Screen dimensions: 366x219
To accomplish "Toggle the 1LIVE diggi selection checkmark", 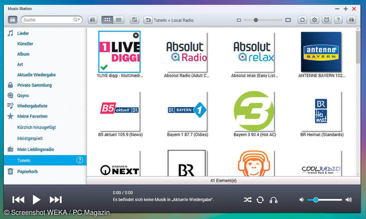I will (104, 67).
